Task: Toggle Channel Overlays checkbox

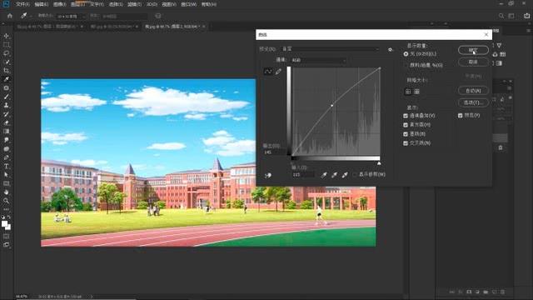Action: tap(406, 116)
